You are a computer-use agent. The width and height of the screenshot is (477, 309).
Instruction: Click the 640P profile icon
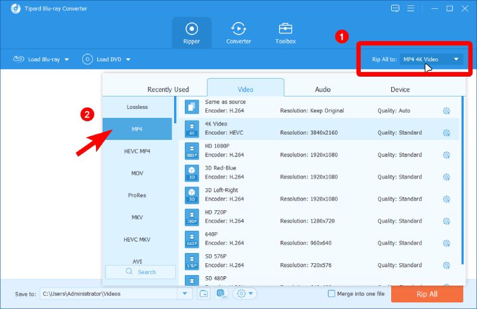click(191, 239)
